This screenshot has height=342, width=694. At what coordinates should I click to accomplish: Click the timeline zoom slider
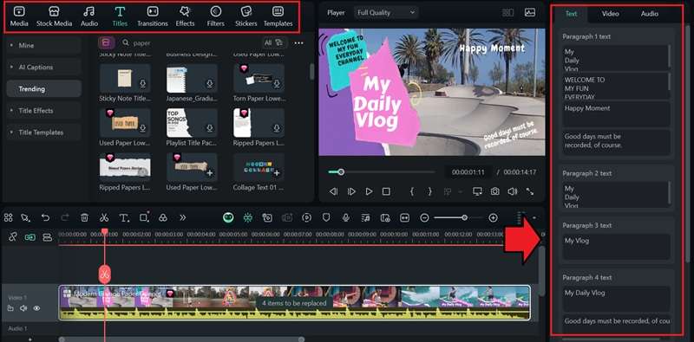(459, 217)
